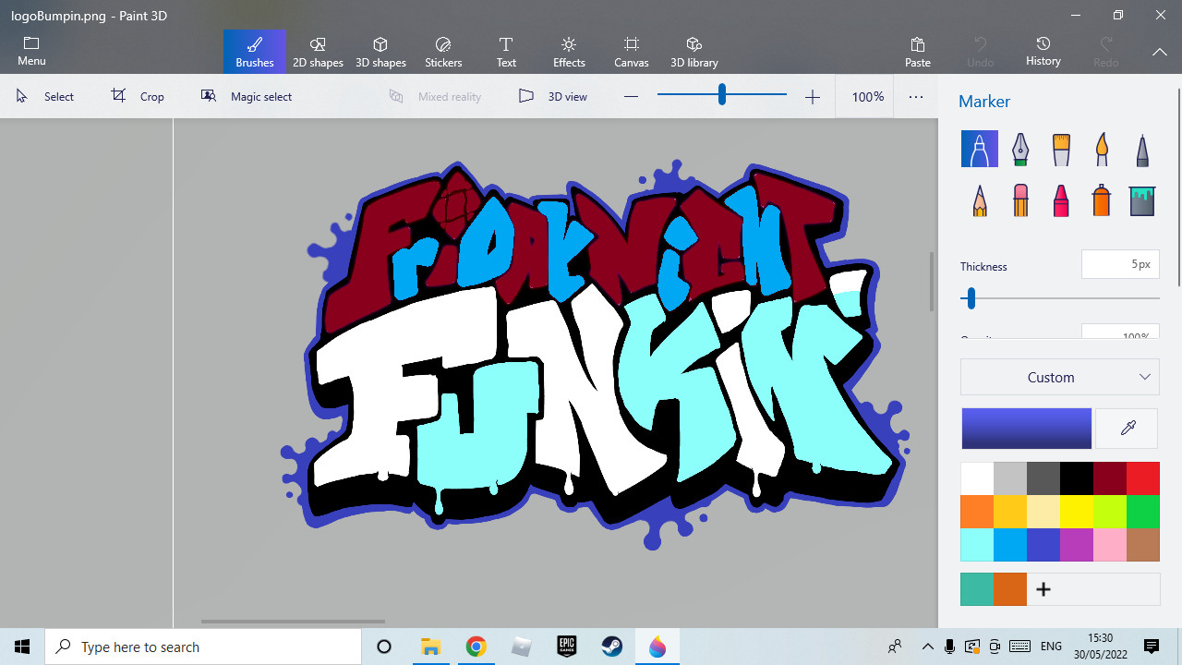Viewport: 1182px width, 665px height.
Task: Select the Watercolor brush
Action: pos(1102,149)
